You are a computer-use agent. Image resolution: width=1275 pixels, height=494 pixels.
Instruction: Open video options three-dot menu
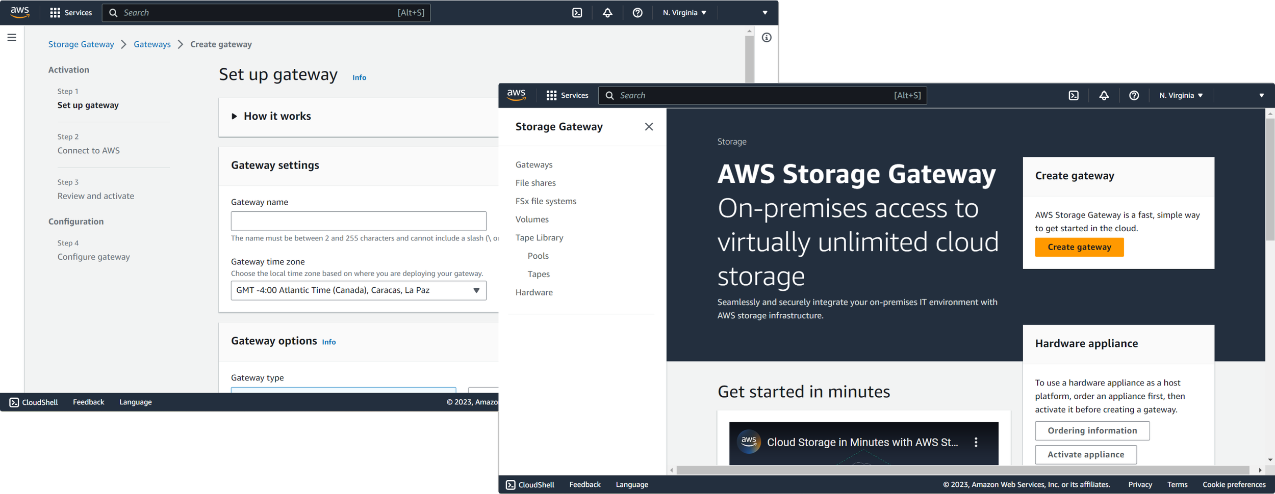pyautogui.click(x=976, y=442)
